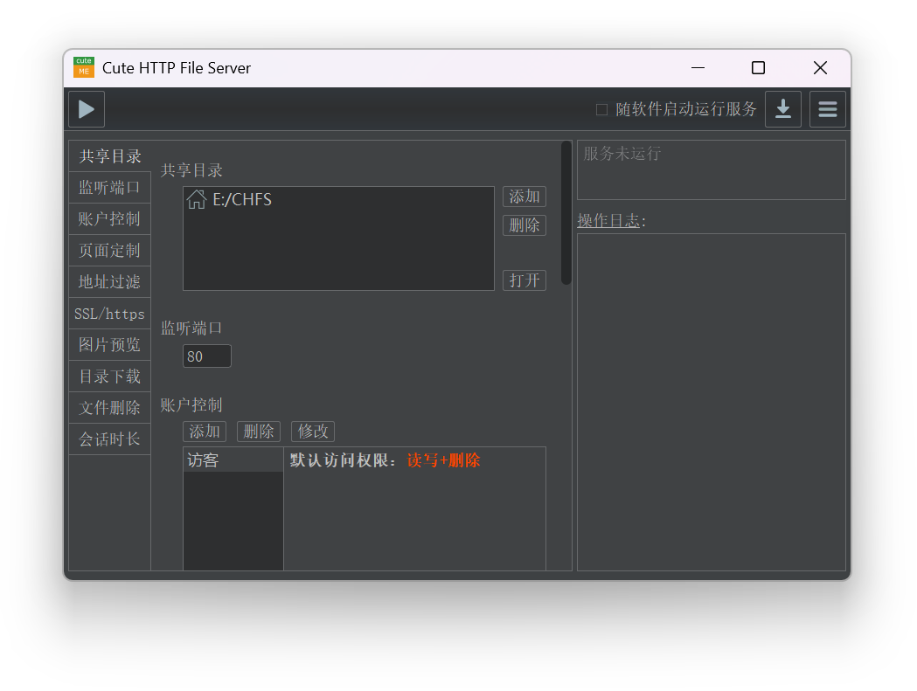Click the download update icon in the toolbar
The width and height of the screenshot is (917, 691).
[782, 108]
